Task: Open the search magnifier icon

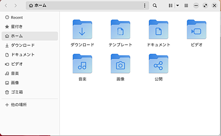Action: (x=155, y=6)
